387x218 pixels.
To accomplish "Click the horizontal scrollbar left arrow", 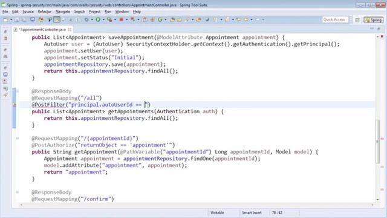I will tap(22, 205).
